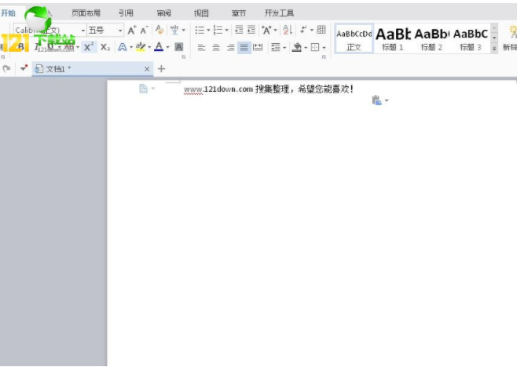524x378 pixels.
Task: Expand the styles gallery more button
Action: coord(494,49)
